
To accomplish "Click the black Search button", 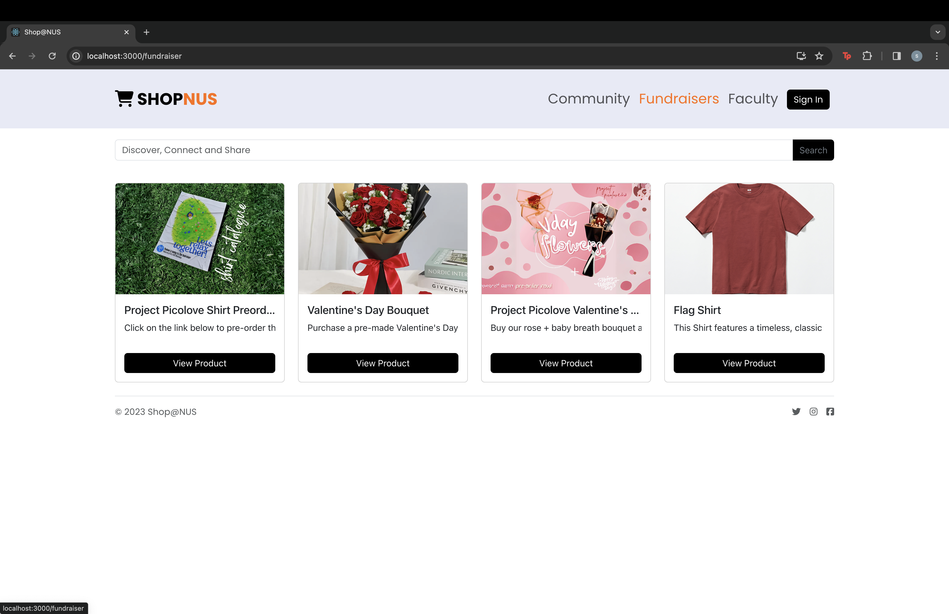I will [813, 150].
